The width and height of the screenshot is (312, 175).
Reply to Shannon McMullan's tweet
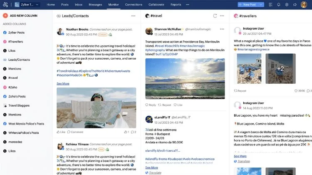coord(151,105)
